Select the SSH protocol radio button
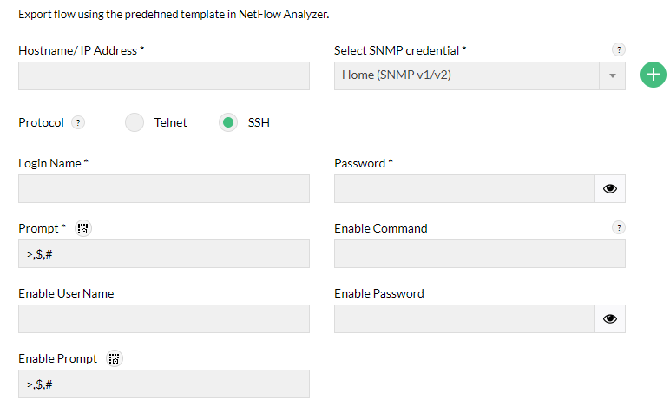 228,123
